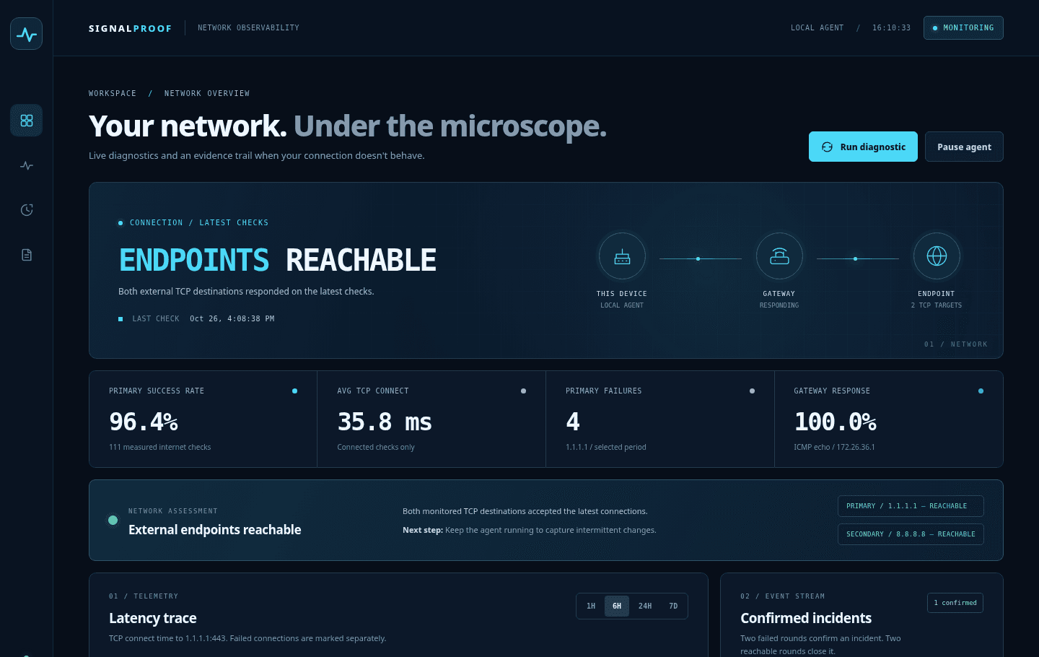Click the External endpoints reachable assessment

click(x=215, y=530)
